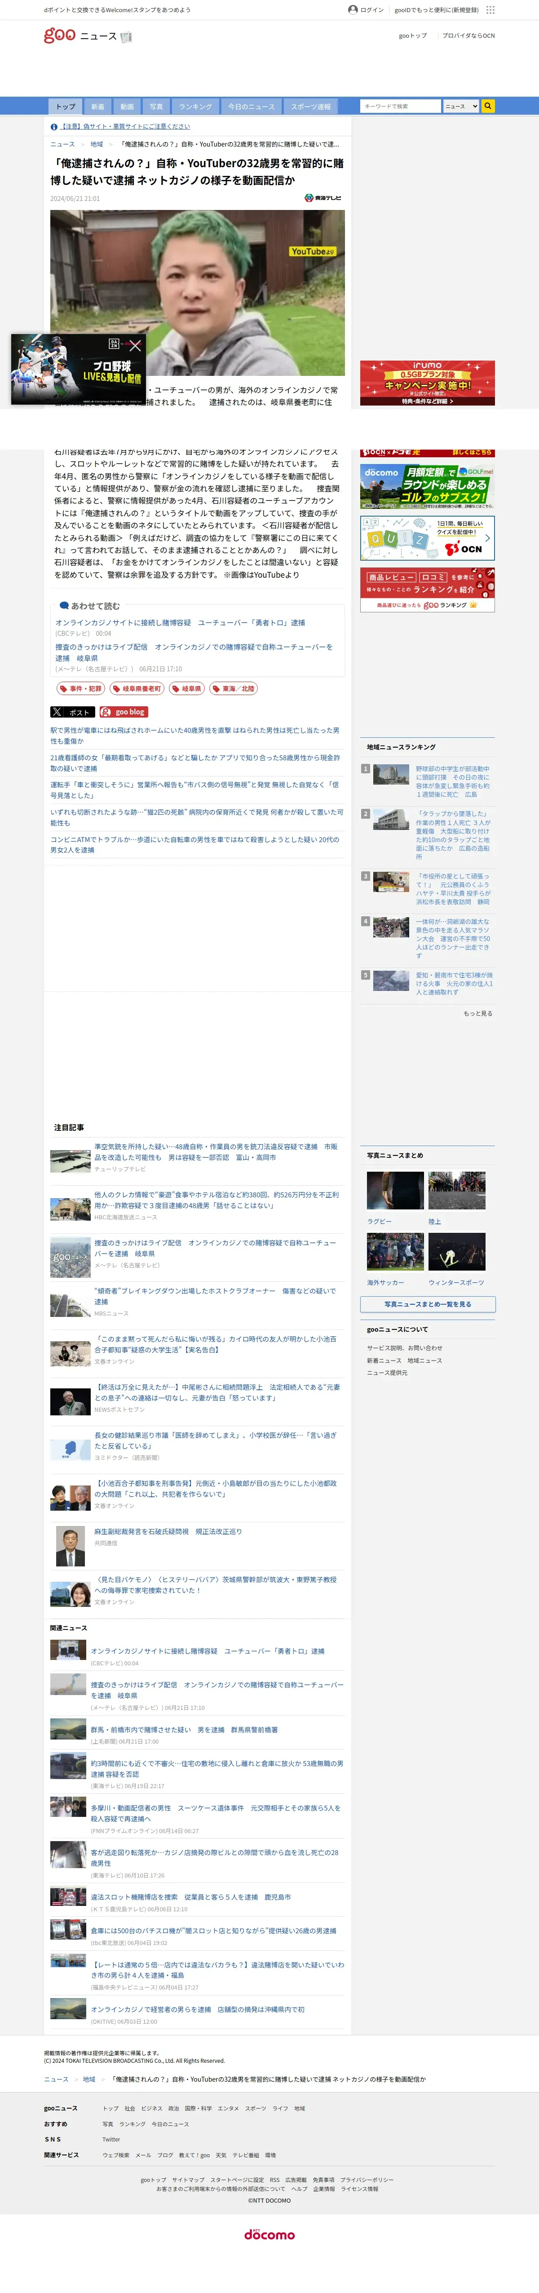
Task: Open the irumo campaign banner ad
Action: click(427, 383)
